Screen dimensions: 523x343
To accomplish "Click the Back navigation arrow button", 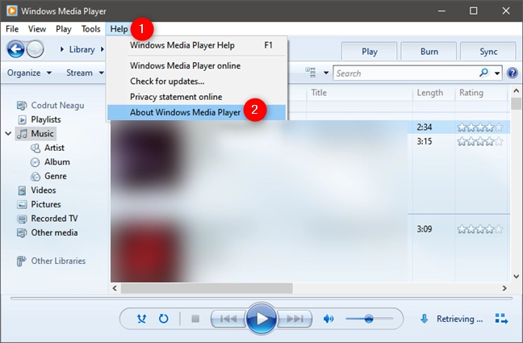I will 15,49.
